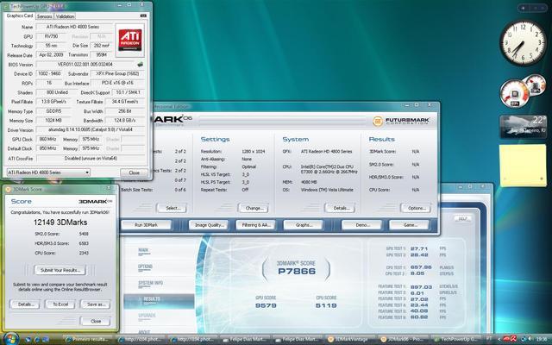Click the Image Quality button
Image resolution: width=552 pixels, height=345 pixels.
tap(209, 225)
